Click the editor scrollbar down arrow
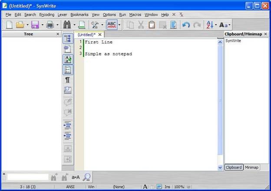Viewport: 271px width, 191px height. click(x=220, y=168)
